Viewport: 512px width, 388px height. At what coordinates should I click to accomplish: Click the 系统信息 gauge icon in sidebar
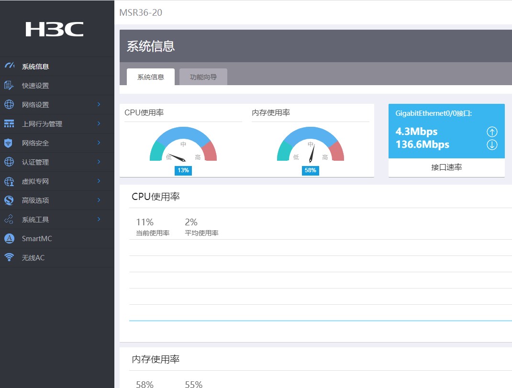coord(10,66)
